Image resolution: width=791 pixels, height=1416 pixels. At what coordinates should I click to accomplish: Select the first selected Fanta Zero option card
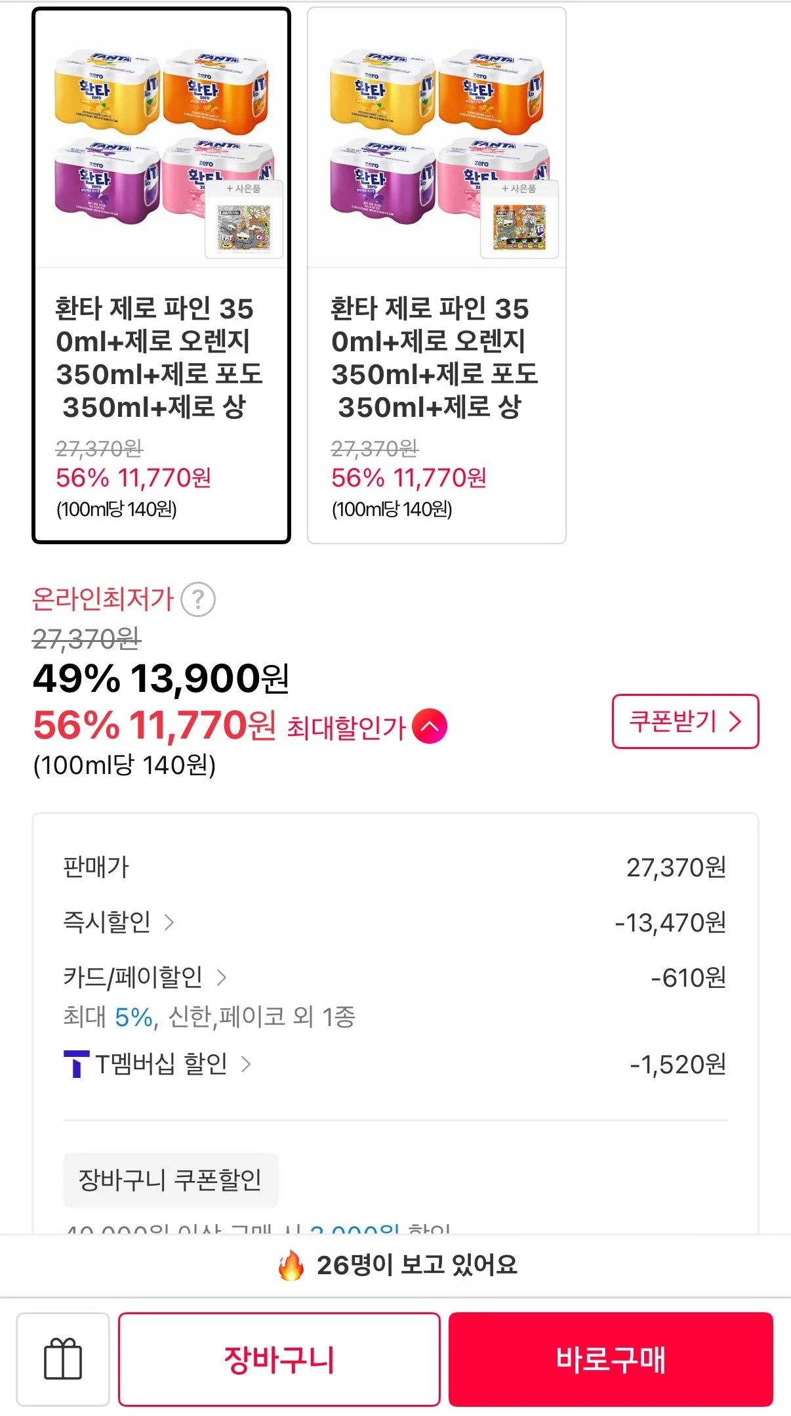[x=161, y=276]
